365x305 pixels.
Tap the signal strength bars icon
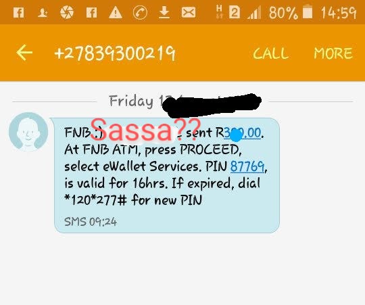[x=254, y=13]
